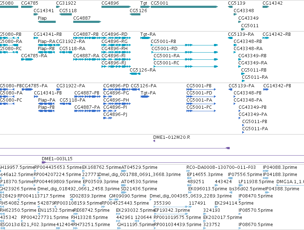Viewport: 304px width, 230px height.
Task: Click the CG5139 gene label
Action: [236, 3]
